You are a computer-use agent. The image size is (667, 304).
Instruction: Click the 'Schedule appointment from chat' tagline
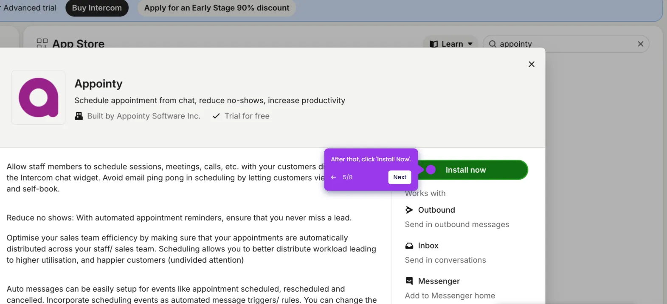(x=210, y=101)
